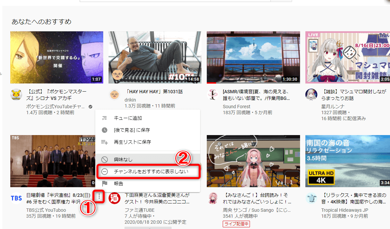The image size is (390, 229).
Task: Open title 【みなさんご！】台詞読み
Action: coord(257,198)
